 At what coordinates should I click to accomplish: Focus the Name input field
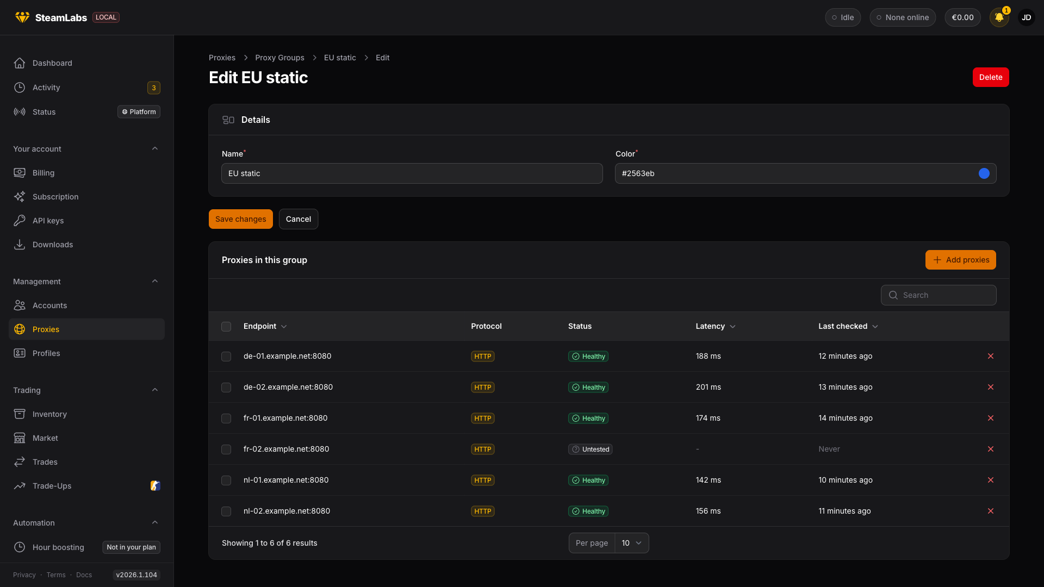point(412,173)
